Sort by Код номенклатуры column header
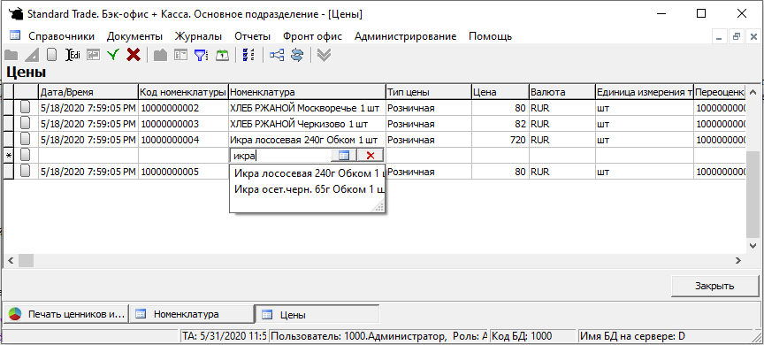 click(183, 92)
